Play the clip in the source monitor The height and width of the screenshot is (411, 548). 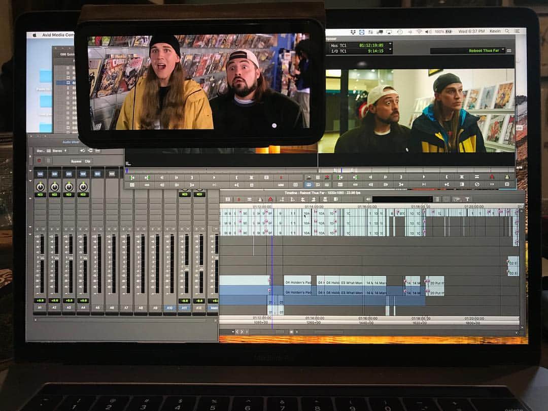214,178
